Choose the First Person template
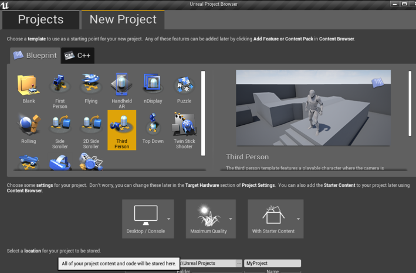The width and height of the screenshot is (416, 273). point(60,90)
